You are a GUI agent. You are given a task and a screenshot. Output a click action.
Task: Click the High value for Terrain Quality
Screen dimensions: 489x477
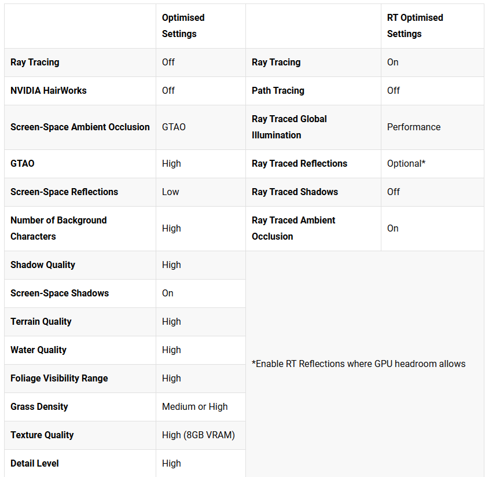click(171, 322)
